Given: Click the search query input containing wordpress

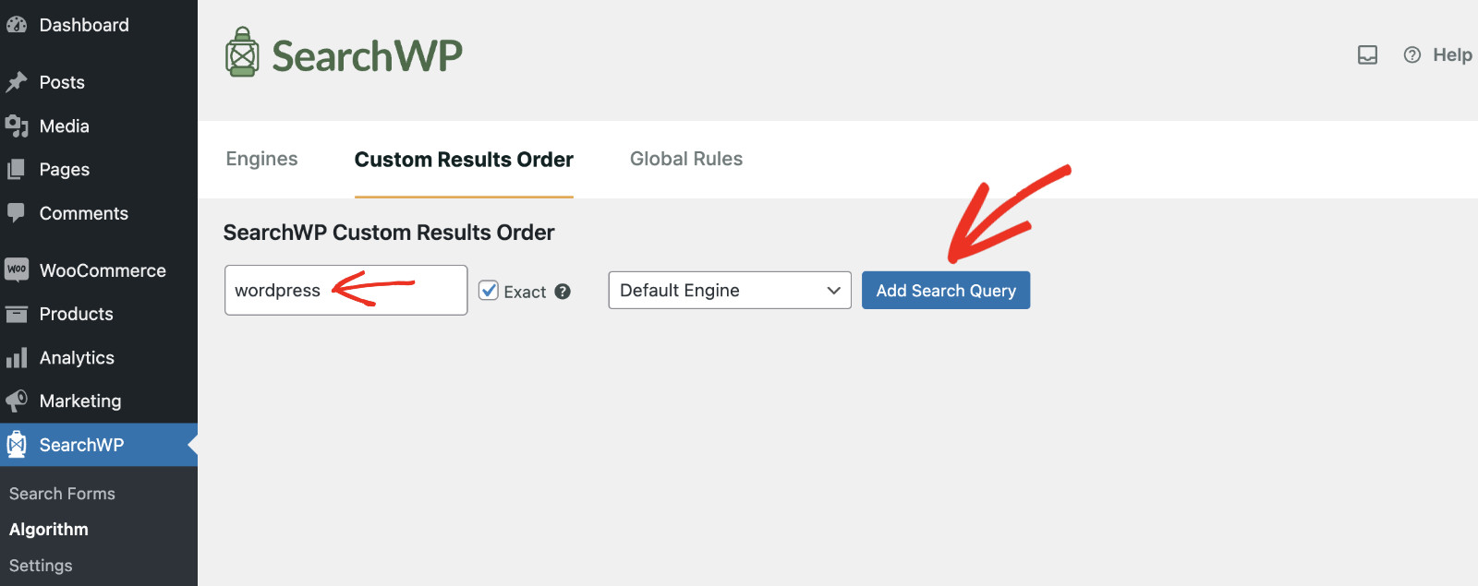Looking at the screenshot, I should pos(345,290).
